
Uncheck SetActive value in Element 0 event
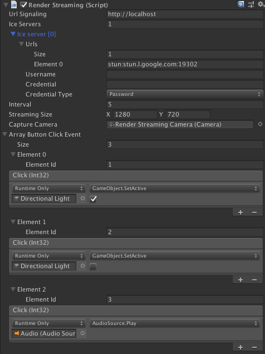coord(93,199)
